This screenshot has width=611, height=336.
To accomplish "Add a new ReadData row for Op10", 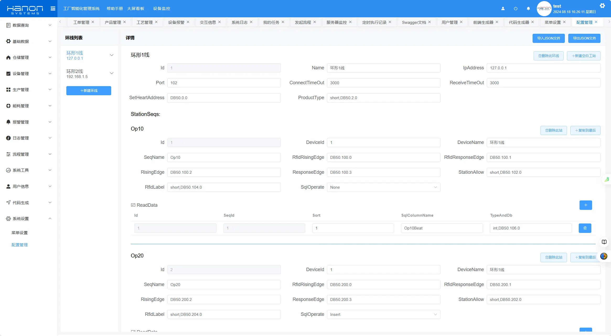I will (586, 205).
